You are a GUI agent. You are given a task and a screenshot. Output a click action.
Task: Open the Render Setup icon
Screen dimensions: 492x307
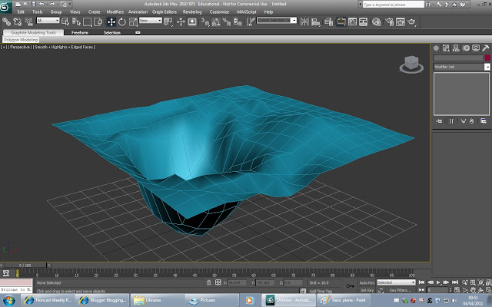389,21
